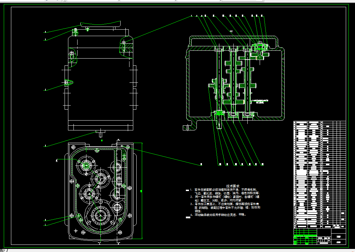Image resolution: width=355 pixels, height=252 pixels.
Task: Select requirement 2 starting 同一零件用多件螺钉
Action: point(225,199)
